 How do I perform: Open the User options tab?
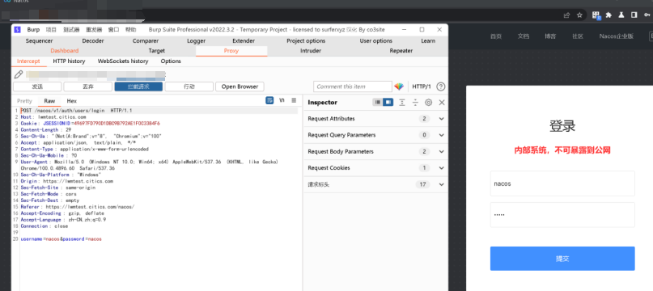[376, 40]
